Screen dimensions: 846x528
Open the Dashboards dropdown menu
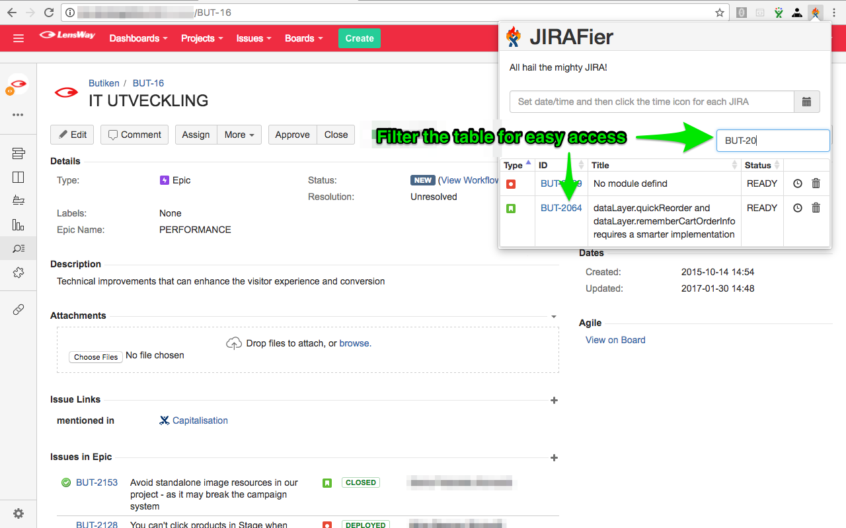click(139, 38)
